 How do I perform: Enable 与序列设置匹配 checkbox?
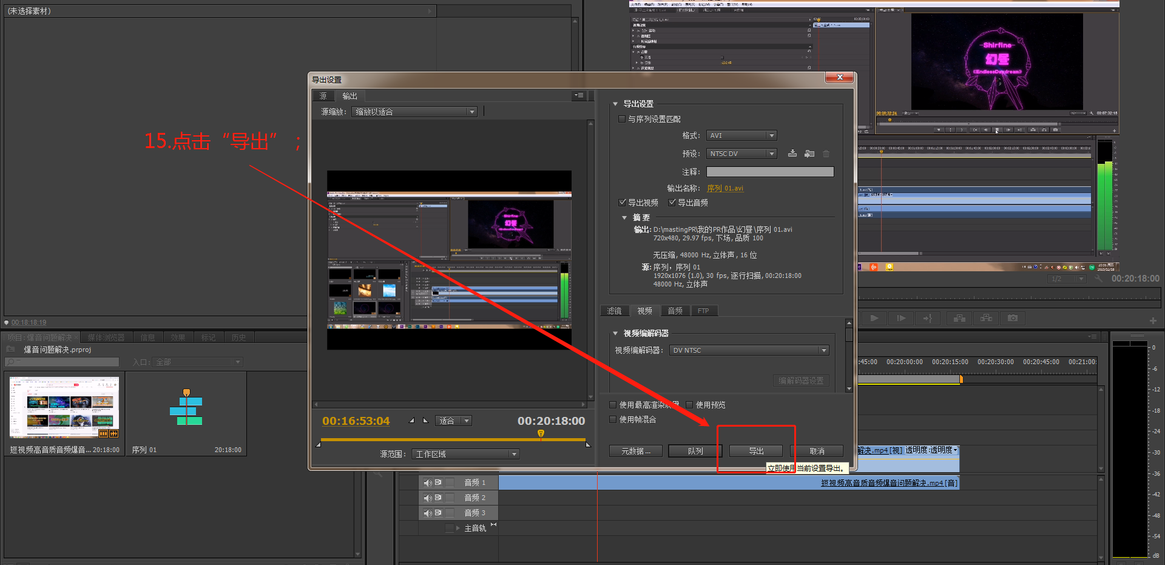pos(621,119)
